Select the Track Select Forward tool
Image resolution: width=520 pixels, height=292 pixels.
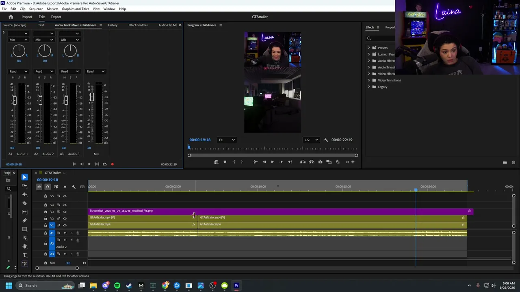pos(25,186)
